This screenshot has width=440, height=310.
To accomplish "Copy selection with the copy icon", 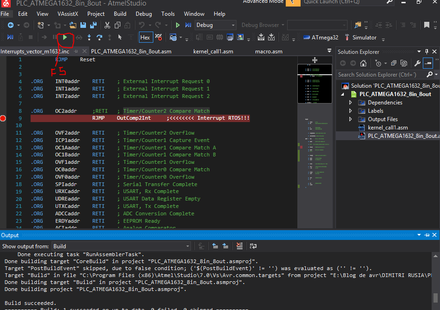I will click(118, 25).
